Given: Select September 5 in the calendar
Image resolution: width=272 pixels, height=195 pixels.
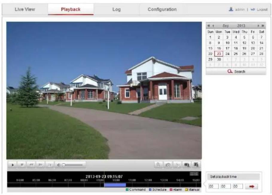Looking at the screenshot, I should click(x=244, y=37).
